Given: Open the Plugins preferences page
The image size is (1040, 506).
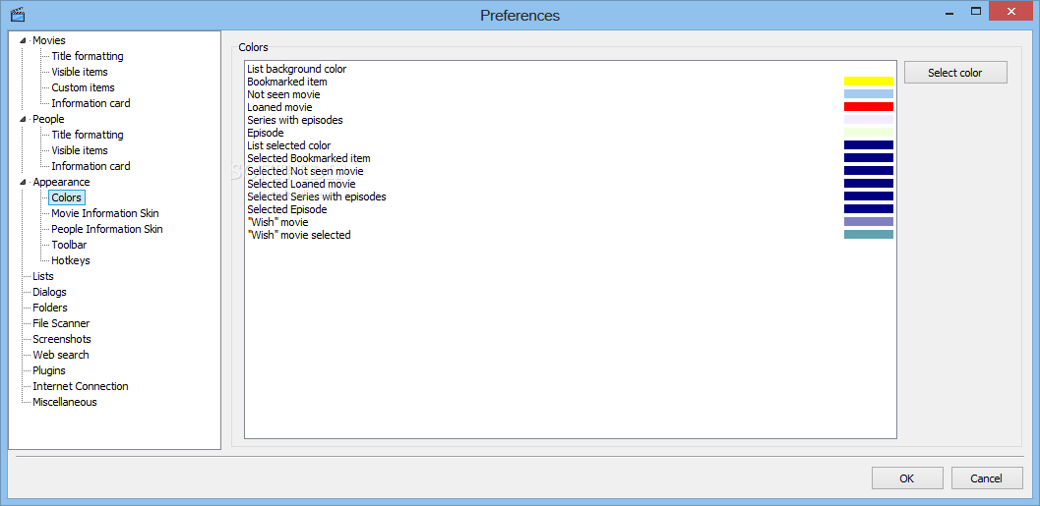Looking at the screenshot, I should coord(49,370).
